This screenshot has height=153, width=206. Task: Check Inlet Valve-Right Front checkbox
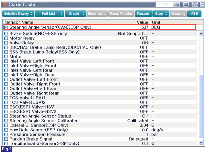(x=6, y=66)
